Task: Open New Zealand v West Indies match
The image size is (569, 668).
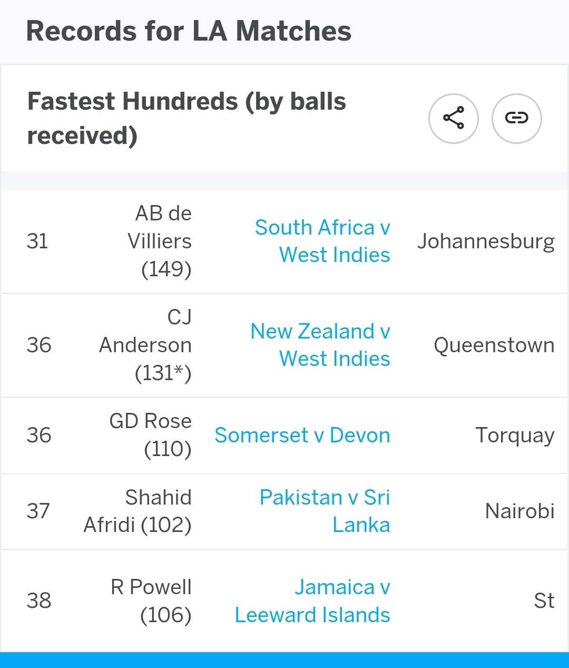Action: click(x=320, y=345)
